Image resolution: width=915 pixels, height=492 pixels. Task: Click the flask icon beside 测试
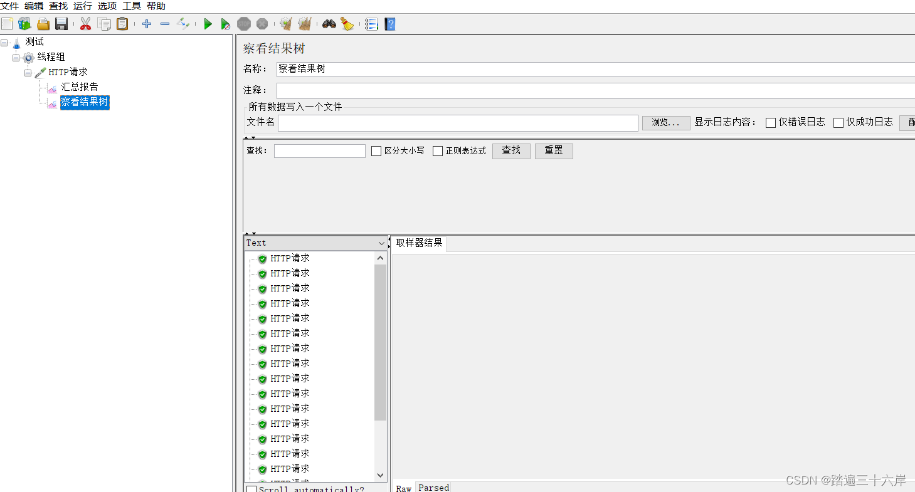(x=16, y=43)
